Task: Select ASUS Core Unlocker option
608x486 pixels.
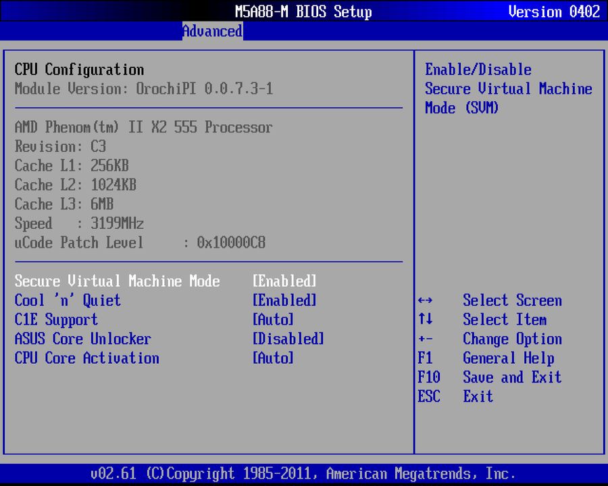Action: pyautogui.click(x=82, y=339)
